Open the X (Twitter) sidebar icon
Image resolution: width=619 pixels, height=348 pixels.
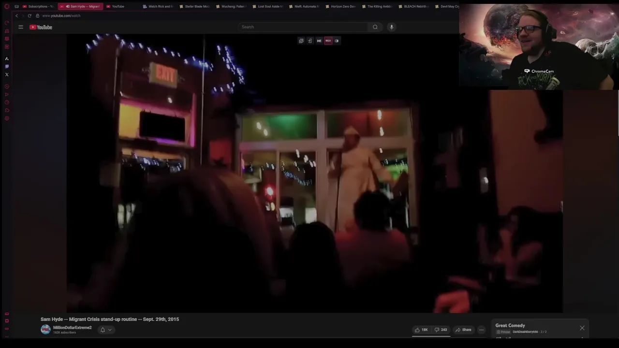coord(7,74)
